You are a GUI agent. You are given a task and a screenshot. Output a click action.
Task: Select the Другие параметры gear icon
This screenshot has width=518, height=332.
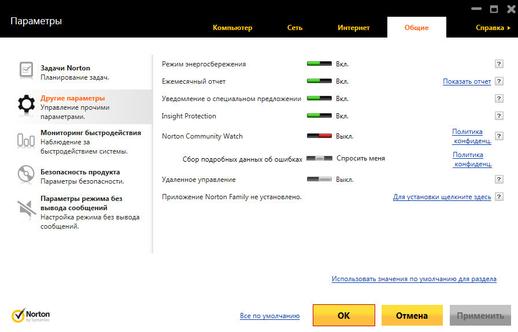[x=27, y=103]
